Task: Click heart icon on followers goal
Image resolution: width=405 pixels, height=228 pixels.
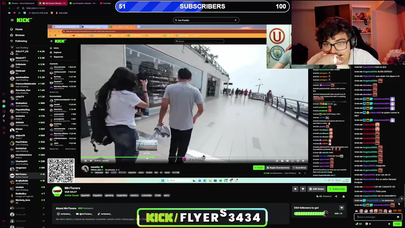Action: point(341,208)
